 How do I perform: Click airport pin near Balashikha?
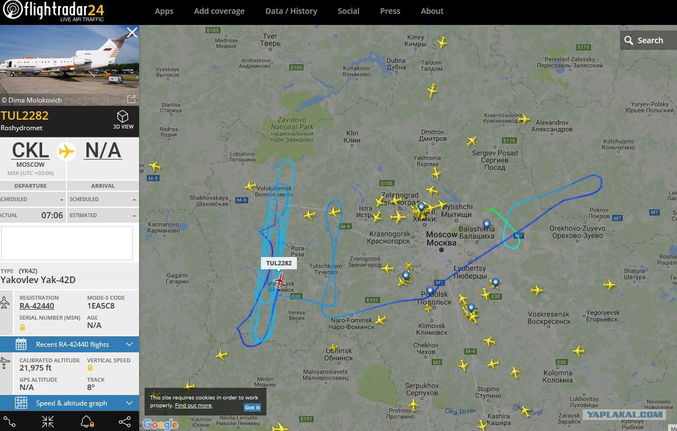(x=486, y=224)
